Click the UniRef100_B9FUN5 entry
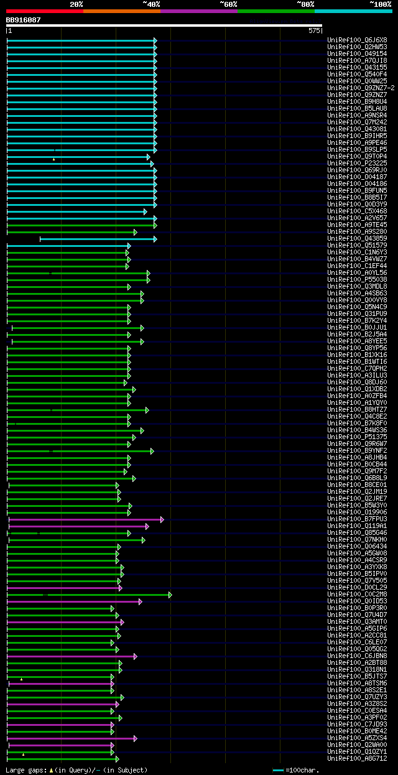 tap(357, 190)
